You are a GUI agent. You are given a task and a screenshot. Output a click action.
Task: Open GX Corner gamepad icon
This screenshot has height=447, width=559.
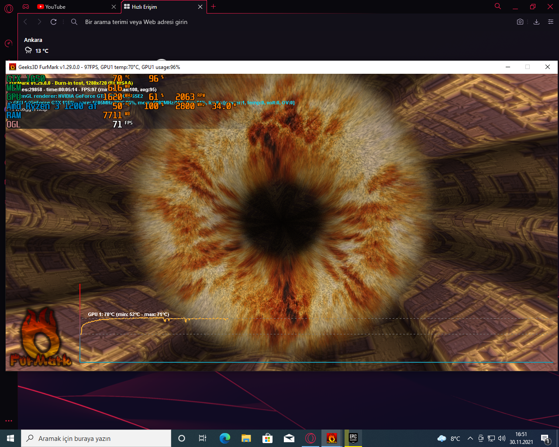coord(26,7)
